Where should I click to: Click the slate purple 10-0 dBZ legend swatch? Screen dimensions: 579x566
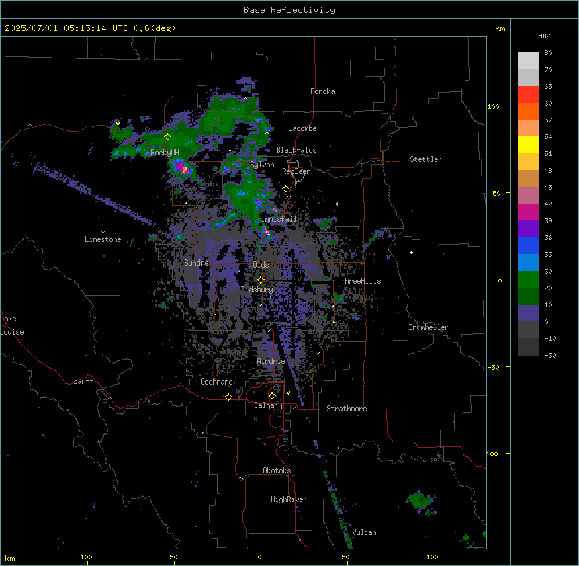click(x=528, y=313)
